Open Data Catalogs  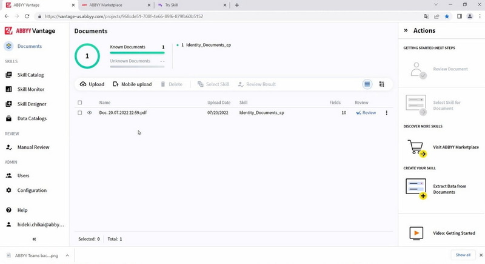pos(32,118)
